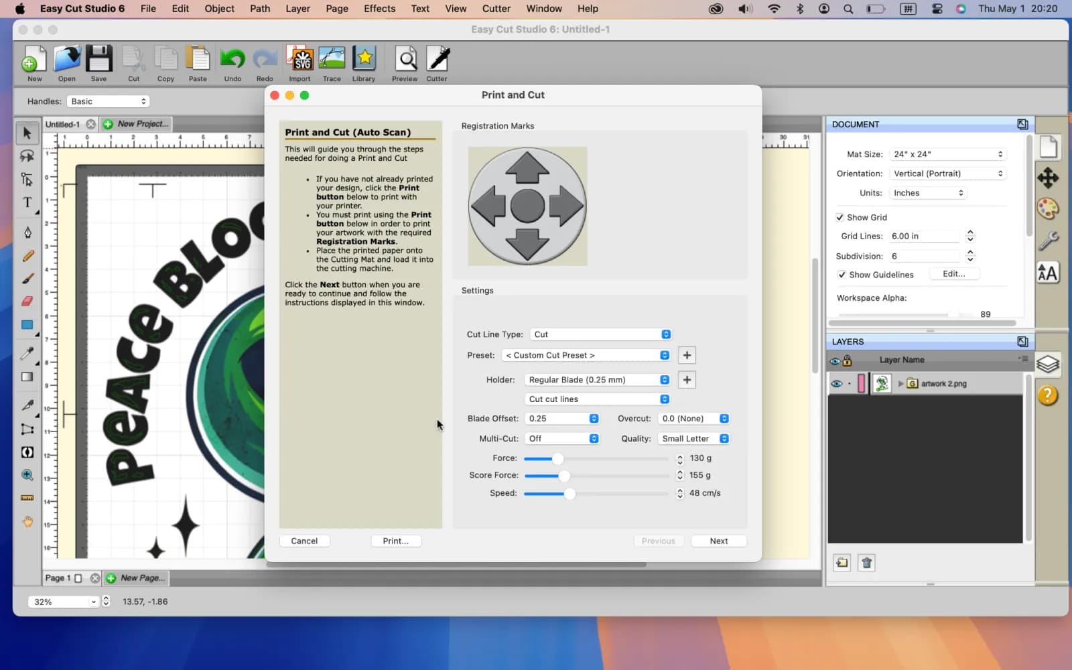
Task: Click the New Project tab
Action: tap(137, 124)
